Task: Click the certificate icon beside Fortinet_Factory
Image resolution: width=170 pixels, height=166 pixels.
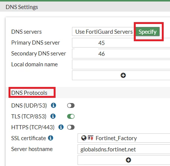Action: click(x=91, y=138)
